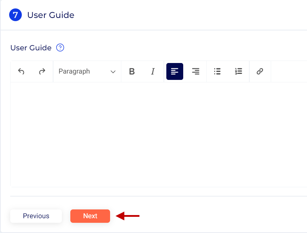The image size is (307, 233).
Task: Click empty toolbar space right of link icon
Action: click(288, 71)
